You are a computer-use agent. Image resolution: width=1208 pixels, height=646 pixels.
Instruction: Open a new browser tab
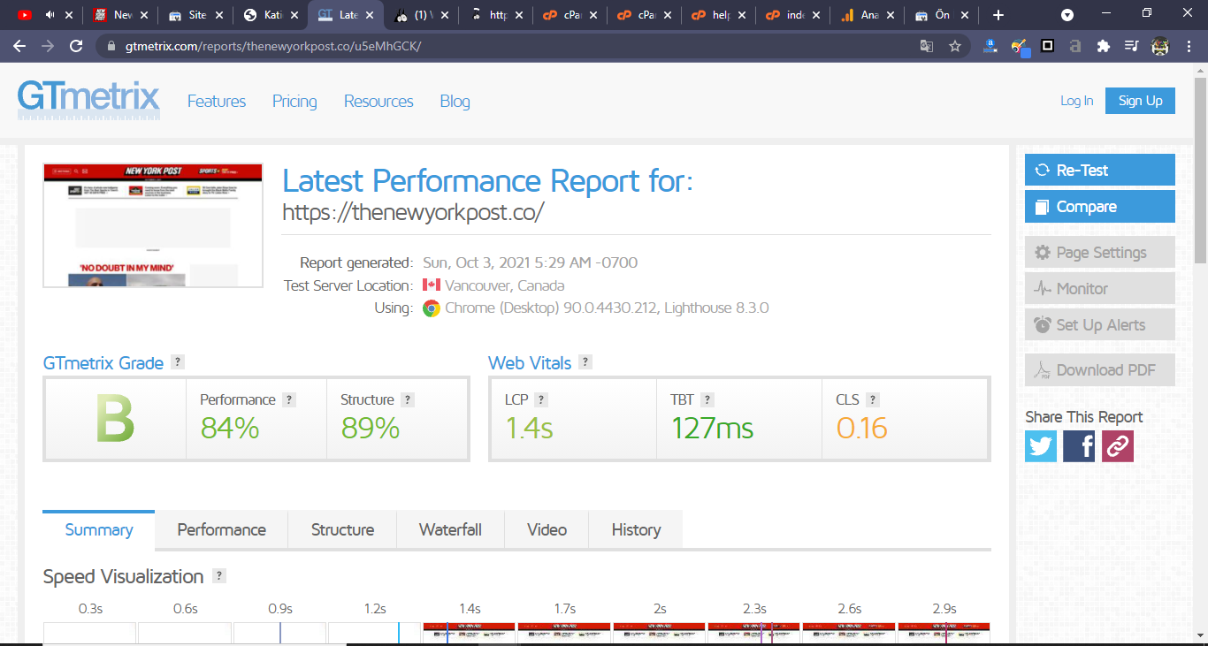click(x=998, y=15)
